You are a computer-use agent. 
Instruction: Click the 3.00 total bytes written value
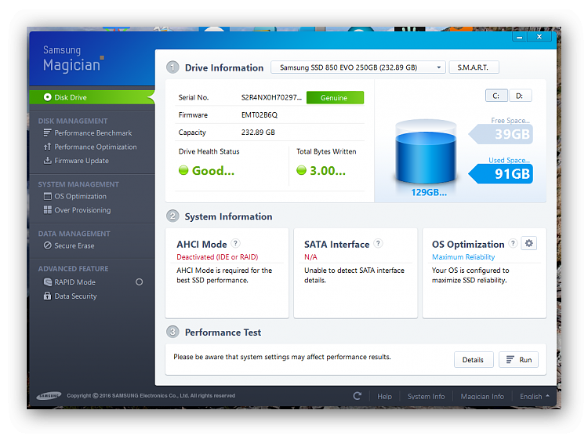click(328, 171)
